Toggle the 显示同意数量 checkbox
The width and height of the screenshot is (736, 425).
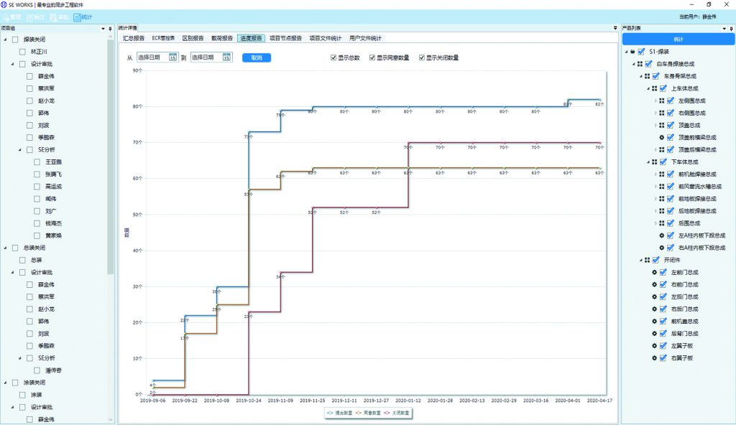[372, 57]
